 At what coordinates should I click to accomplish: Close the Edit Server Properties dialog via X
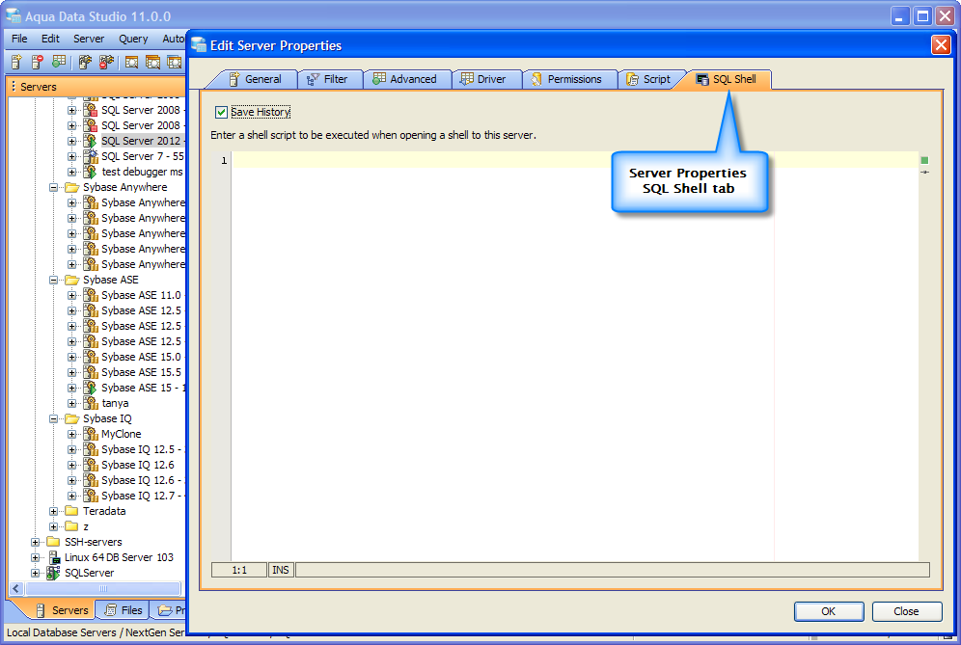941,45
